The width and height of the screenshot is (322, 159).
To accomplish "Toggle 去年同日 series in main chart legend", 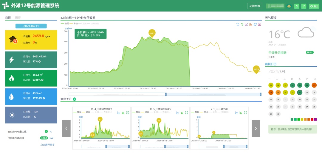I will (x=95, y=23).
